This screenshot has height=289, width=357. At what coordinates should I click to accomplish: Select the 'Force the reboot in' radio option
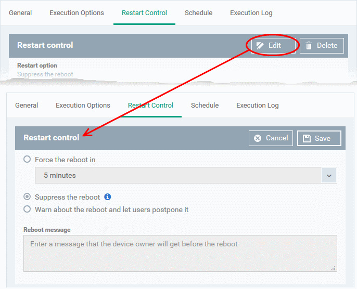[x=27, y=159]
